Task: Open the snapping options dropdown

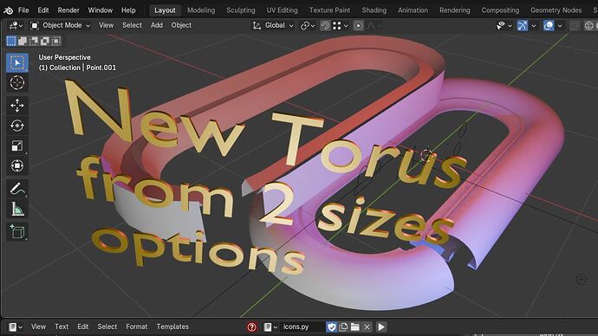Action: point(341,25)
